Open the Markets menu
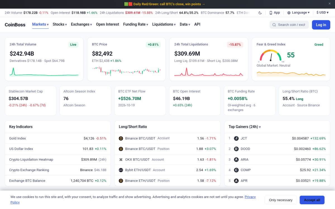The height and width of the screenshot is (209, 335). click(x=40, y=25)
